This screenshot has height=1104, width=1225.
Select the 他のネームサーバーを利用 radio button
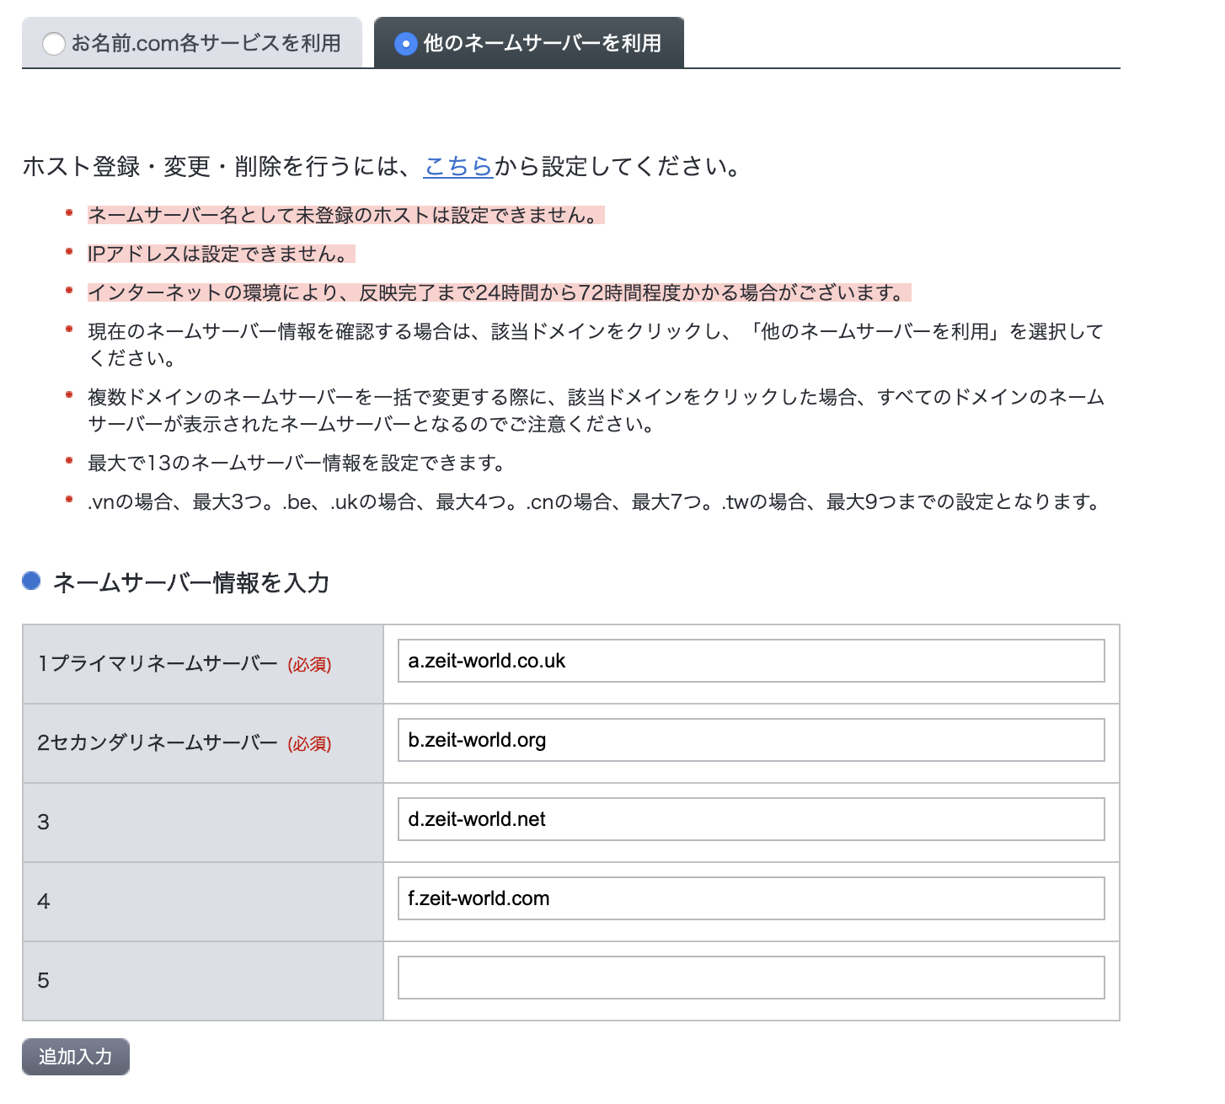click(x=406, y=44)
